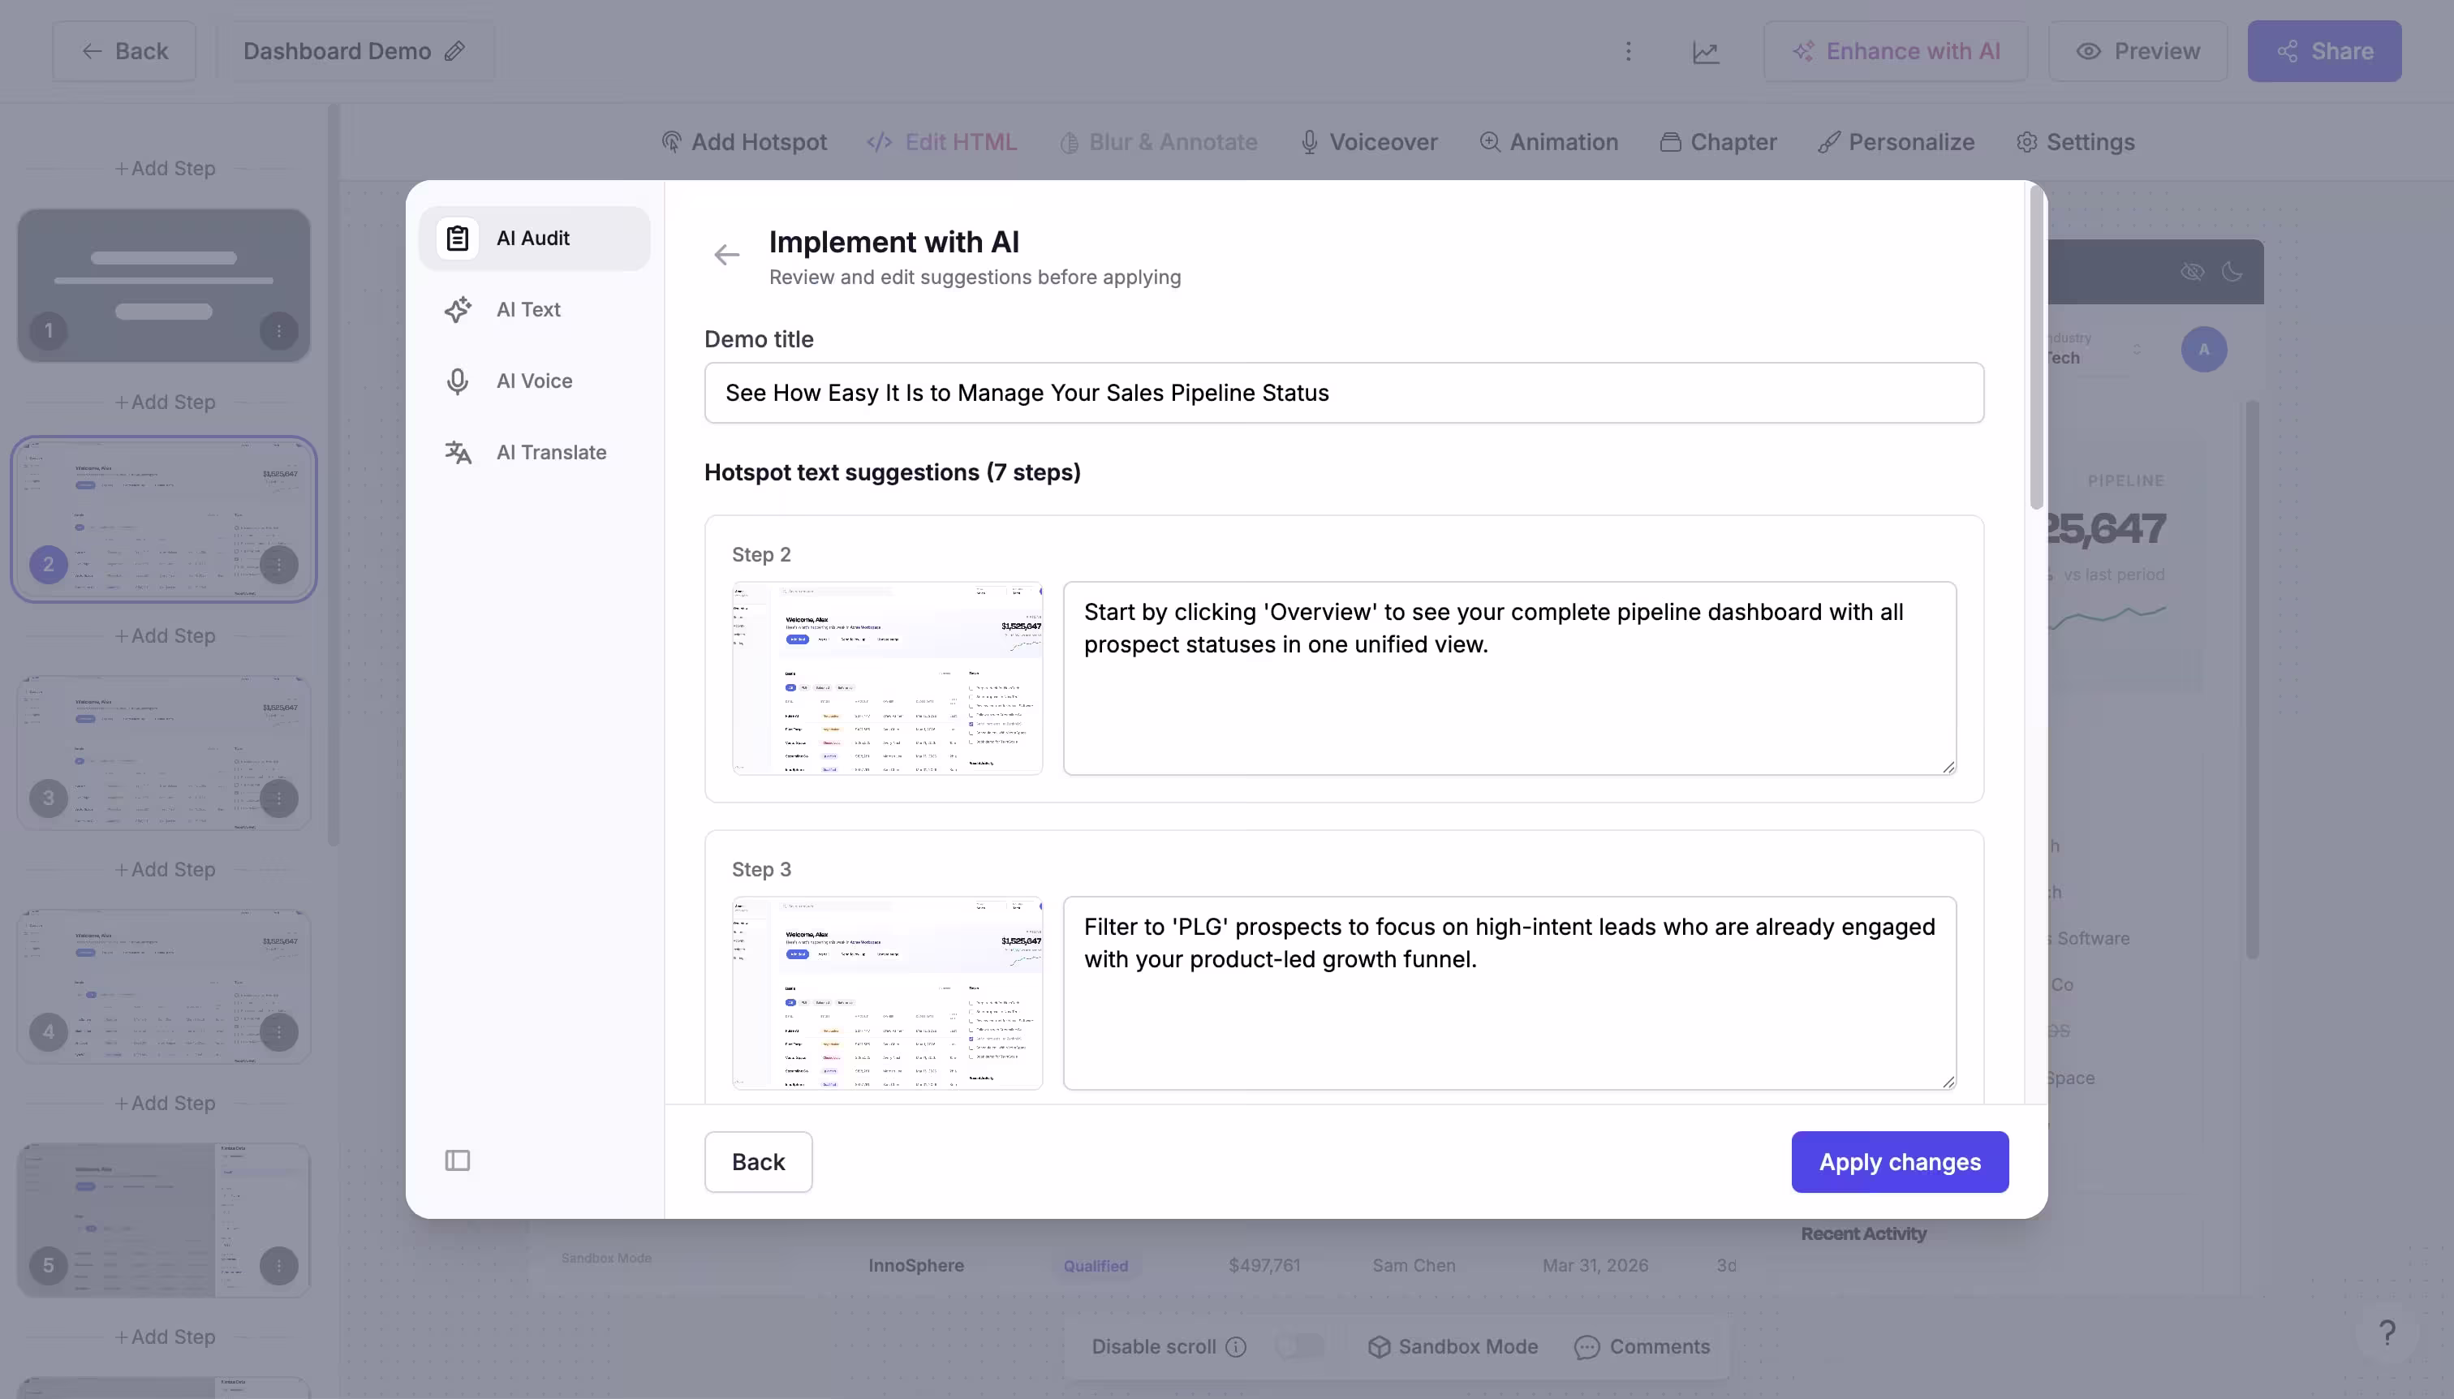
Task: Click Add Step between steps 4 and 5
Action: click(x=164, y=1103)
